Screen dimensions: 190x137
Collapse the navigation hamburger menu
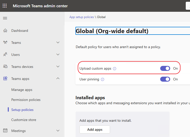tap(5, 18)
